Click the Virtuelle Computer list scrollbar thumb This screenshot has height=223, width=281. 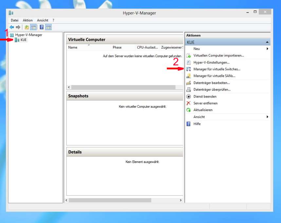[x=123, y=87]
